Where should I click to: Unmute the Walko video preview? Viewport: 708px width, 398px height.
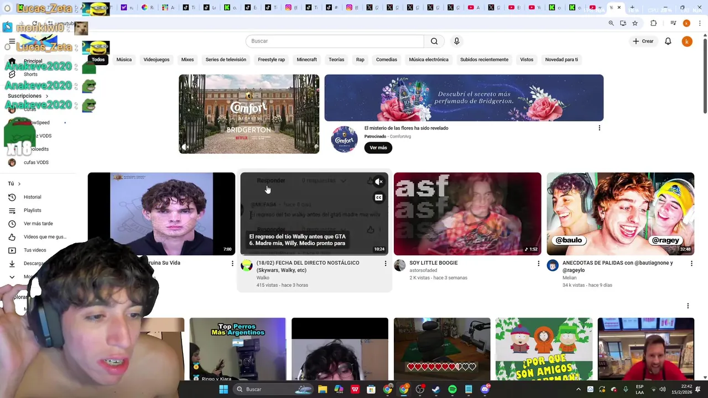pyautogui.click(x=379, y=182)
